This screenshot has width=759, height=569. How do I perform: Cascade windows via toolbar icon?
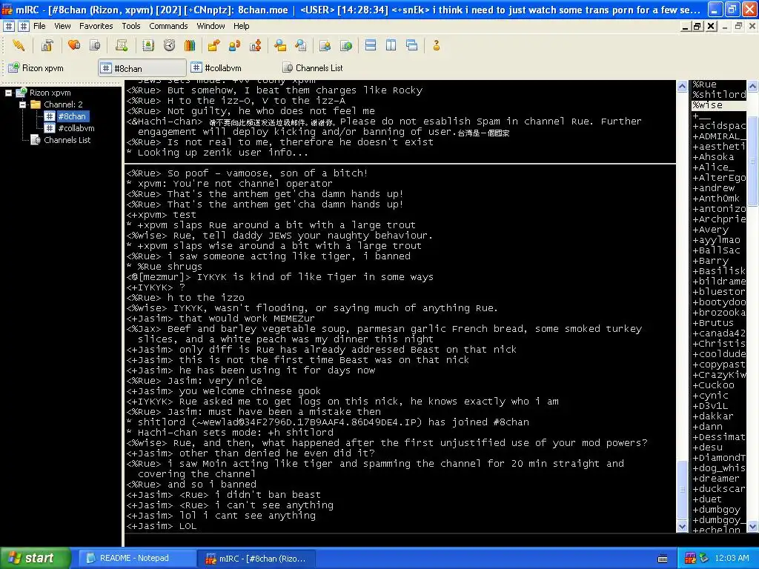(412, 45)
